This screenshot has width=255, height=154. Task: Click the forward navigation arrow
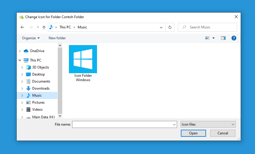[31, 27]
